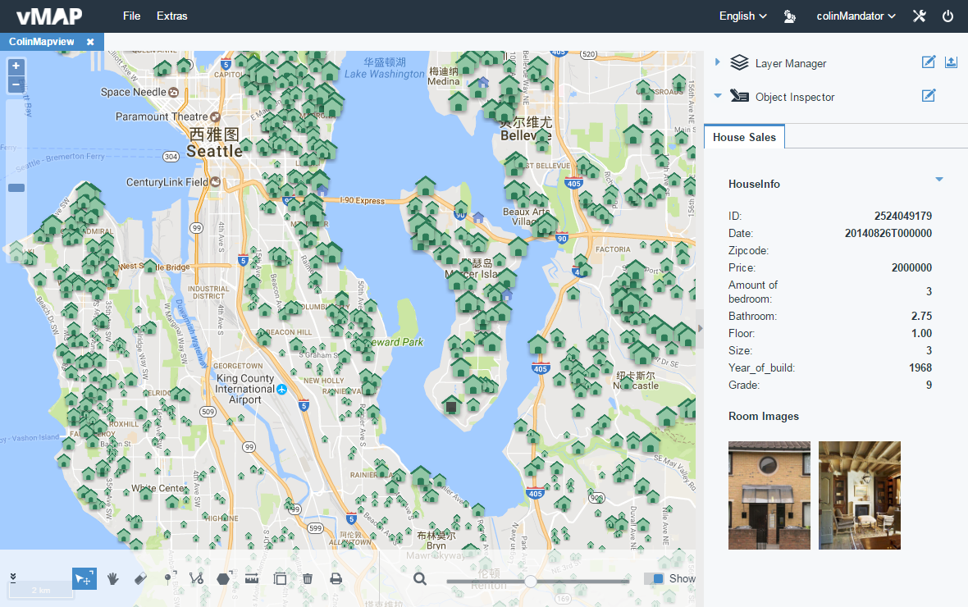Open the interior living room image
The image size is (968, 607).
click(860, 495)
